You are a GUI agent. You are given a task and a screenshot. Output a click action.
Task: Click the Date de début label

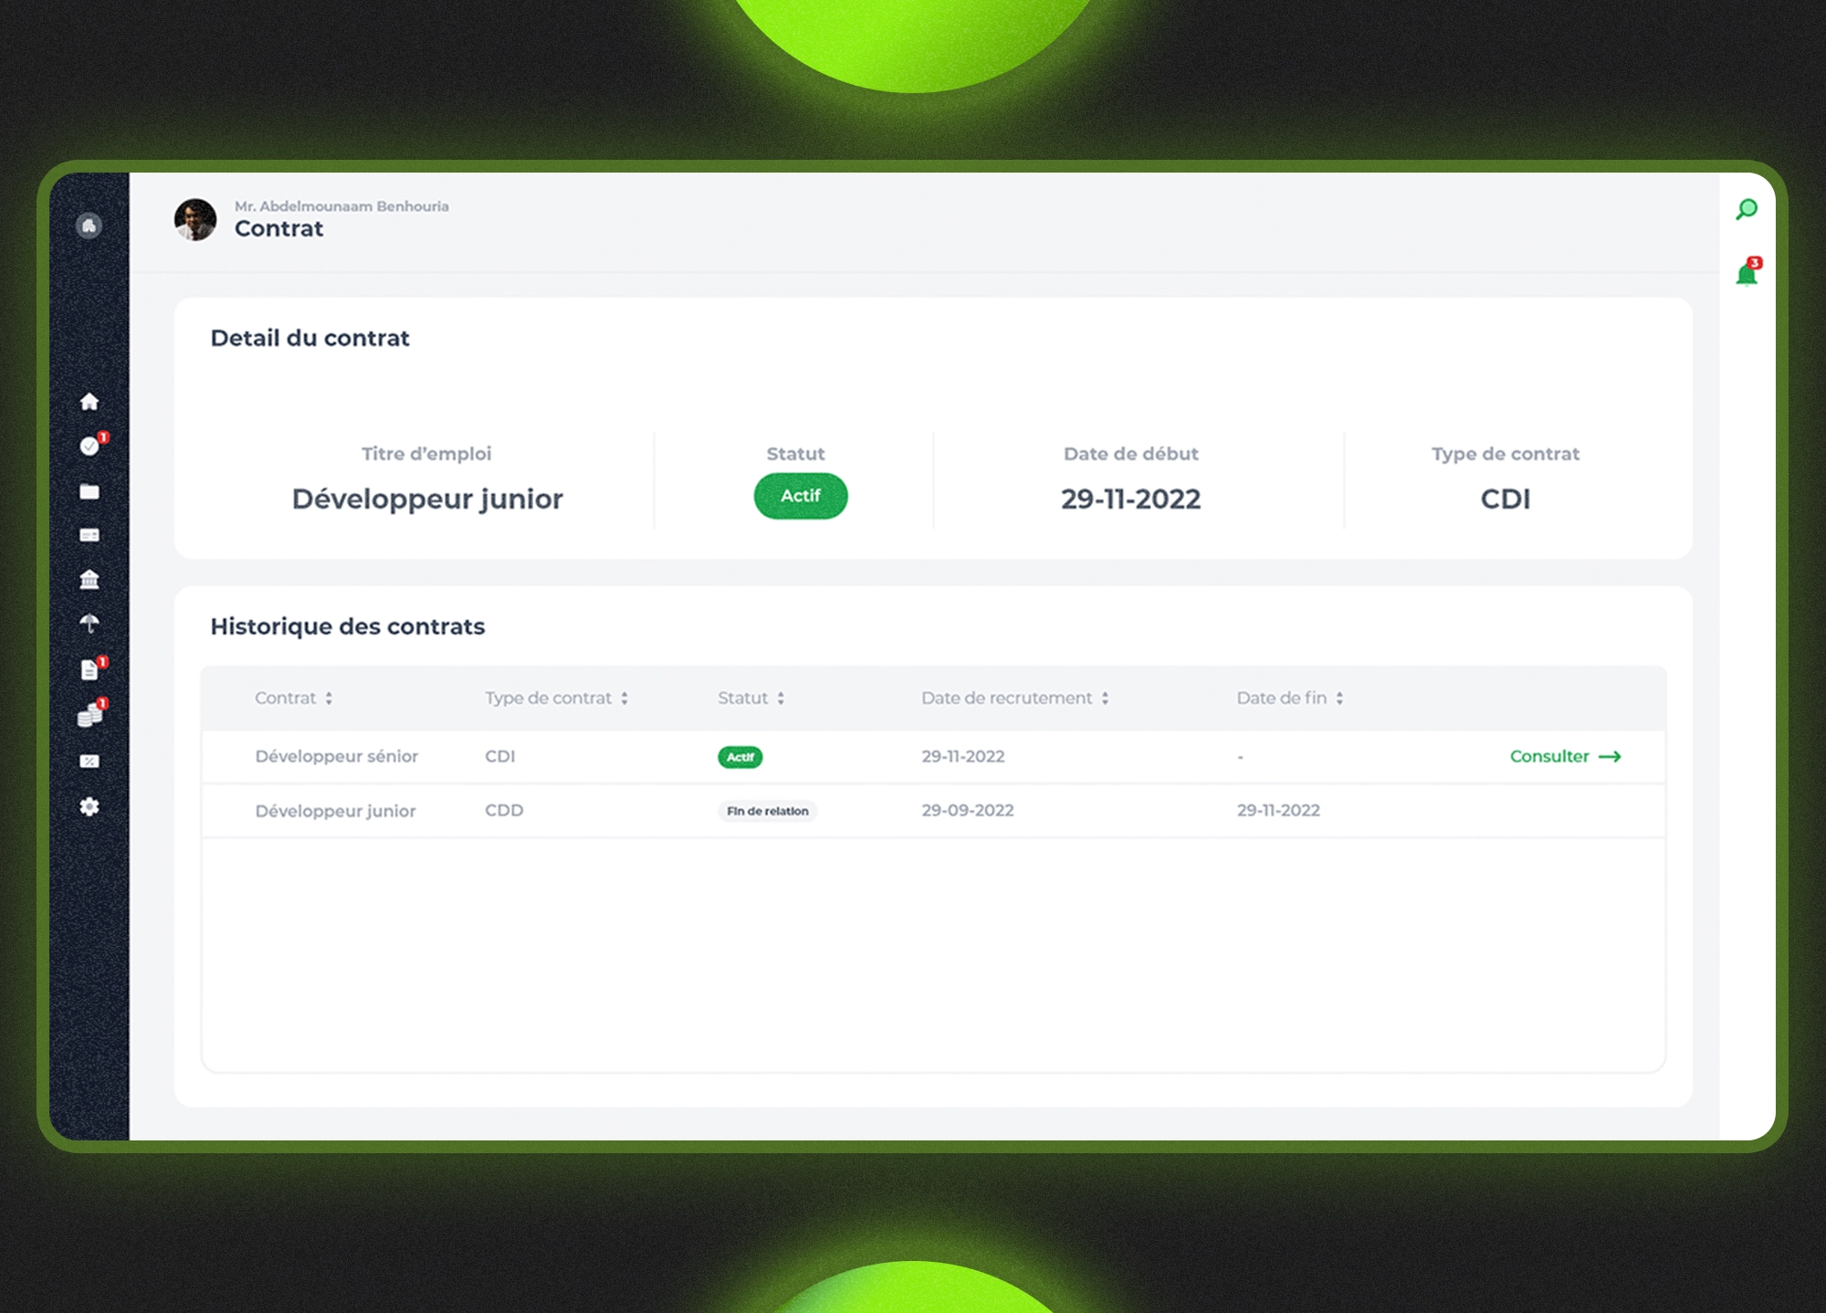pos(1130,454)
